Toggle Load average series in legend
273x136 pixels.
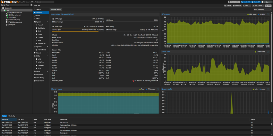[260, 52]
